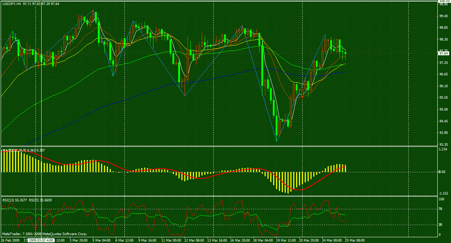Click the highlighted 97.64 current price tag
Image resolution: width=451 pixels, height=243 pixels.
click(443, 53)
